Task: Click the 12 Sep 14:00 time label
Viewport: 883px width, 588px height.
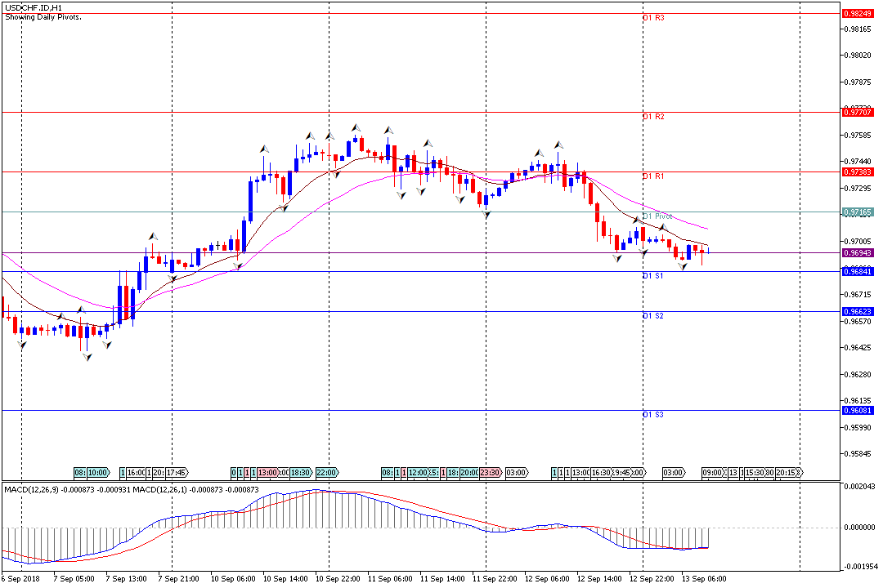Action: (x=600, y=579)
